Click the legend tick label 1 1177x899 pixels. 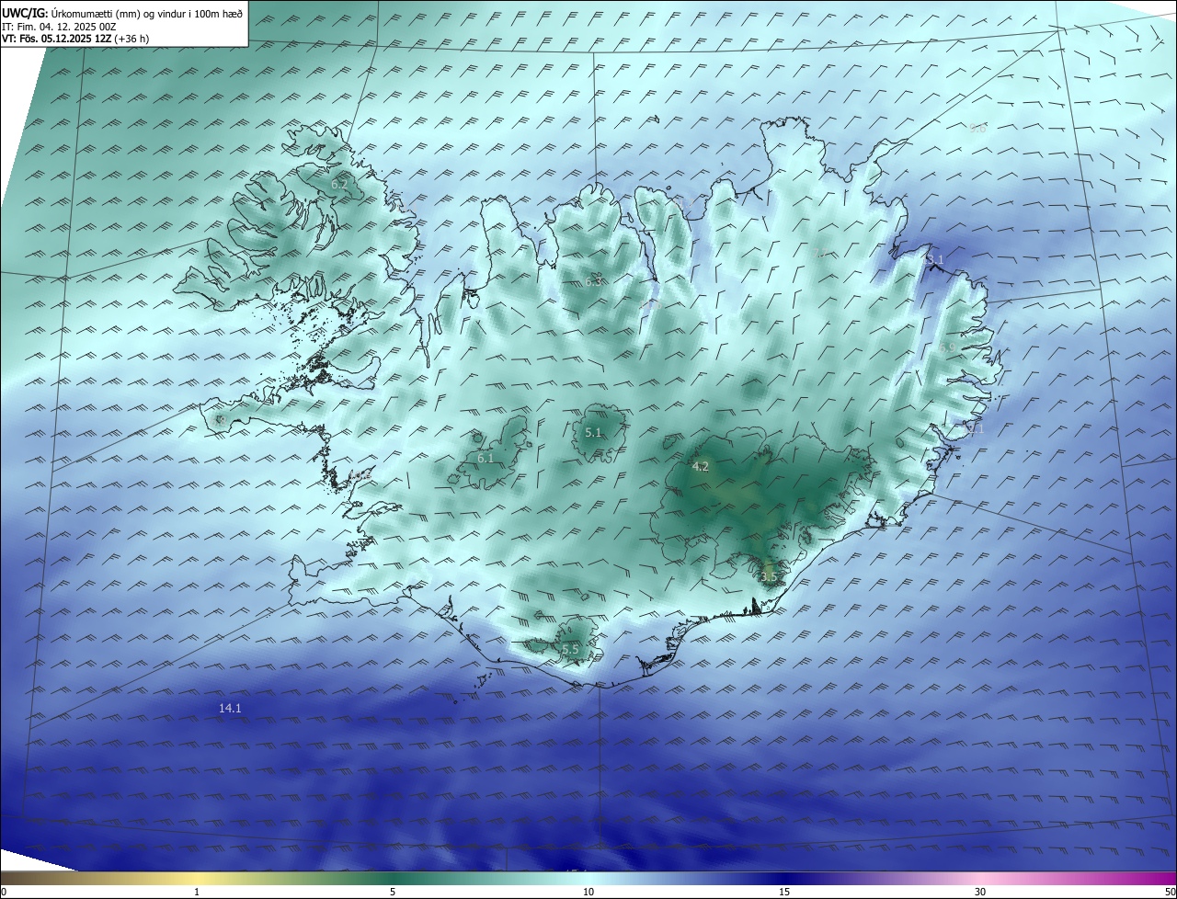[x=197, y=892]
